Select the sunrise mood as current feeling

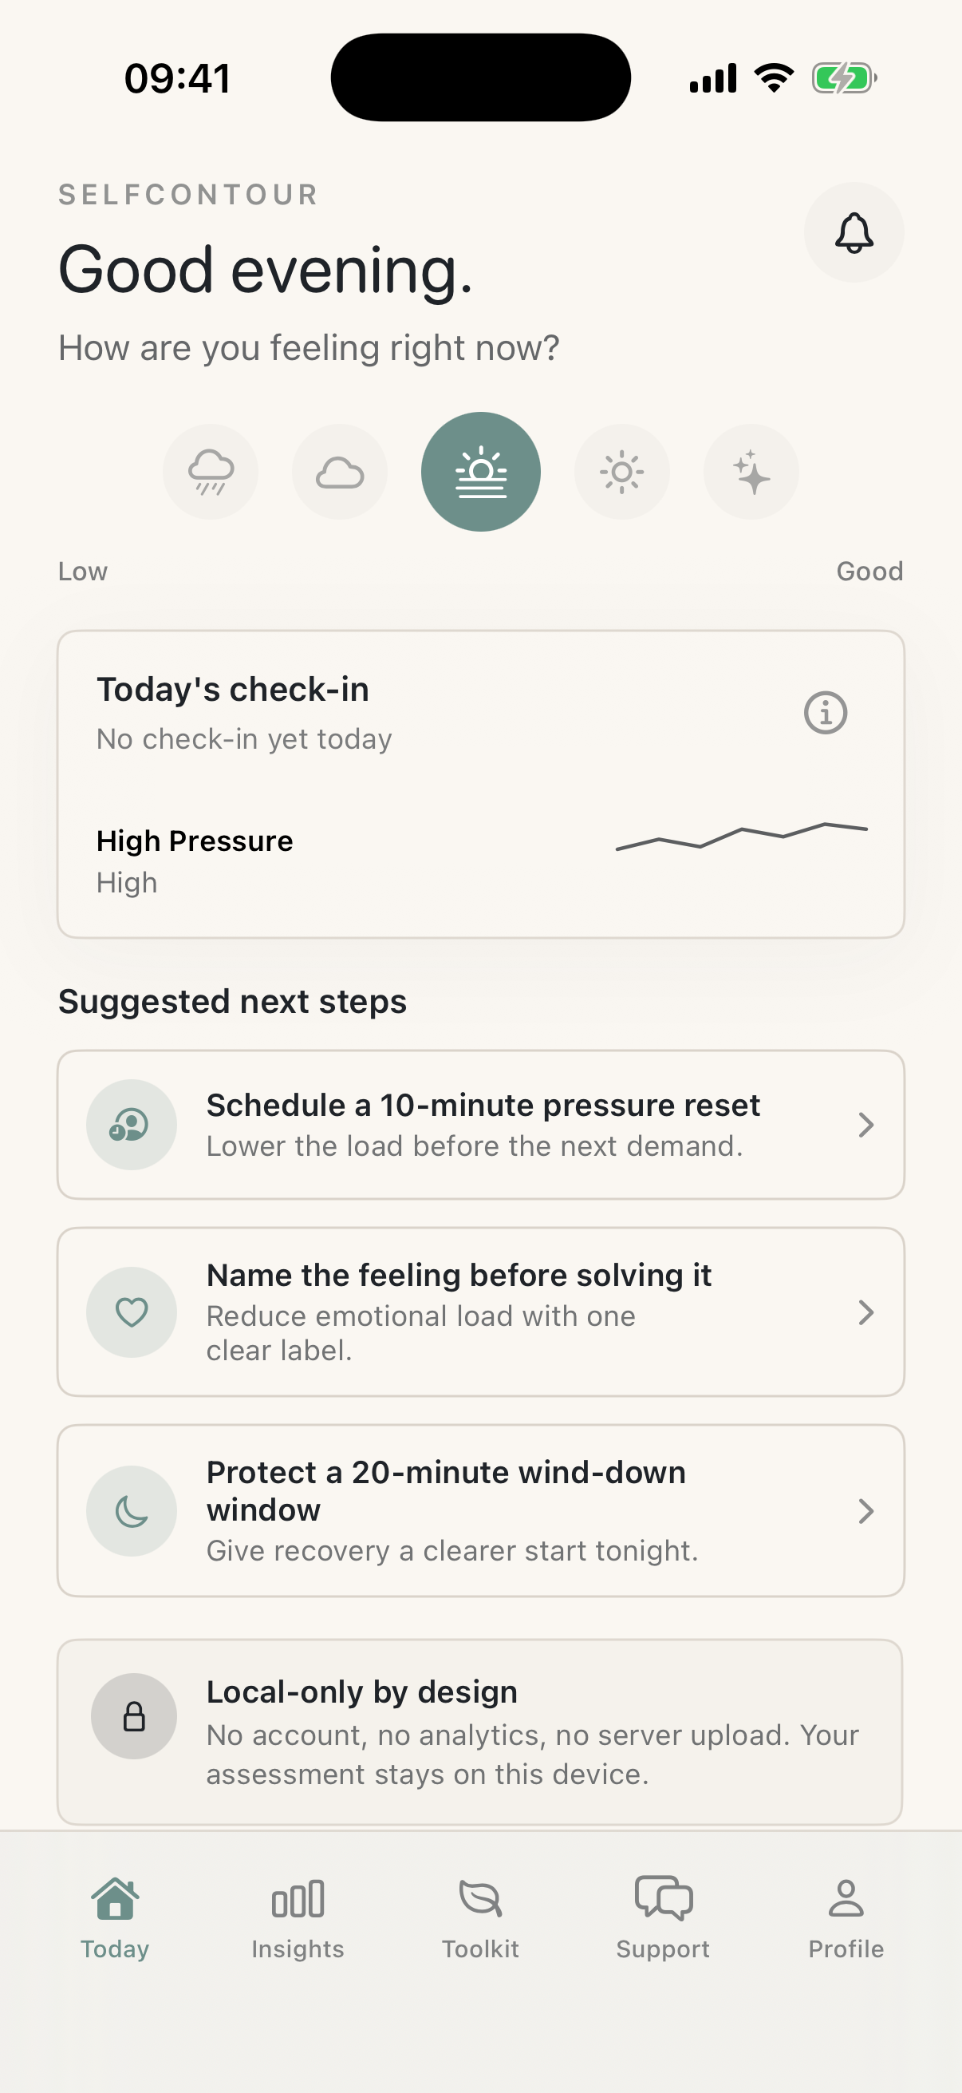[480, 471]
